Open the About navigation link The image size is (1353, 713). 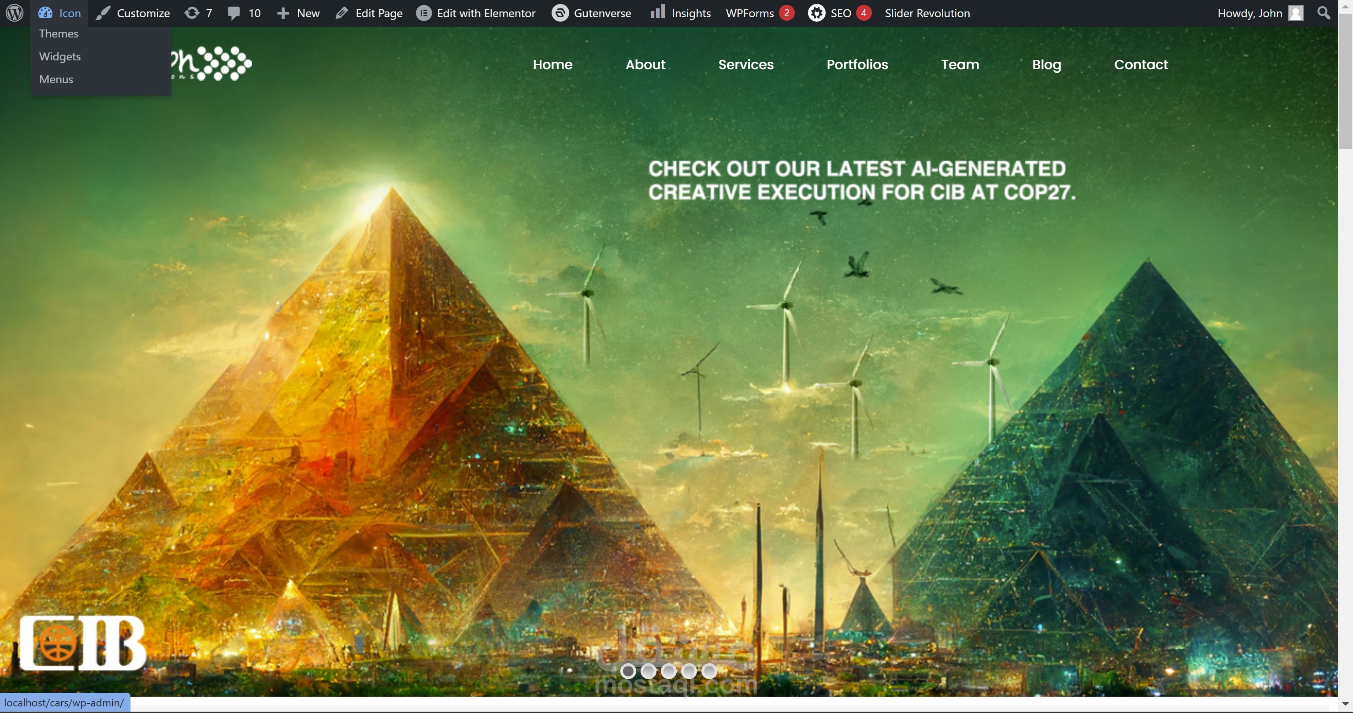click(645, 65)
